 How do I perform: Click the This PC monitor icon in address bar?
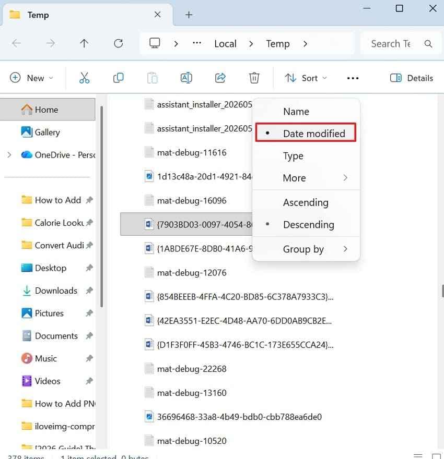pos(155,43)
